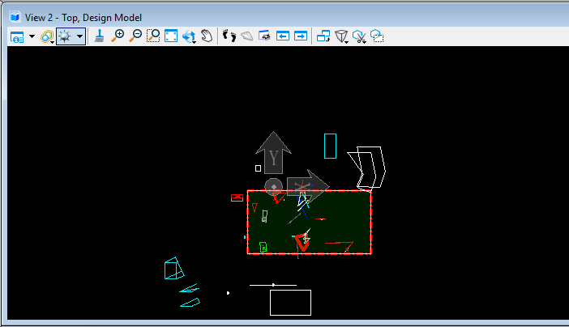Viewport: 569px width, 327px height.
Task: Select the Walk footprints tool
Action: pos(229,36)
